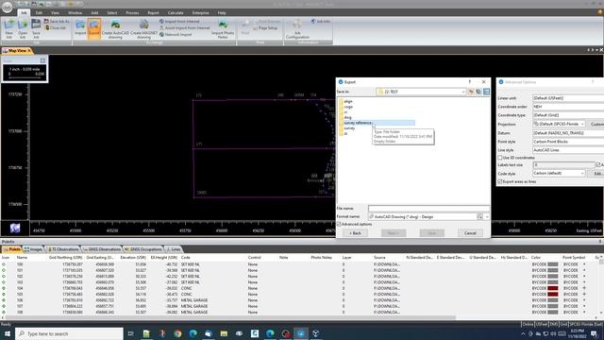Click up-one-level folder icon in Export dialog
Screen dimensions: 604x340
[471, 92]
